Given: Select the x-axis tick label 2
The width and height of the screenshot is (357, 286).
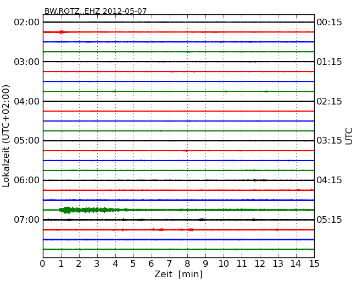Looking at the screenshot, I should tap(79, 263).
